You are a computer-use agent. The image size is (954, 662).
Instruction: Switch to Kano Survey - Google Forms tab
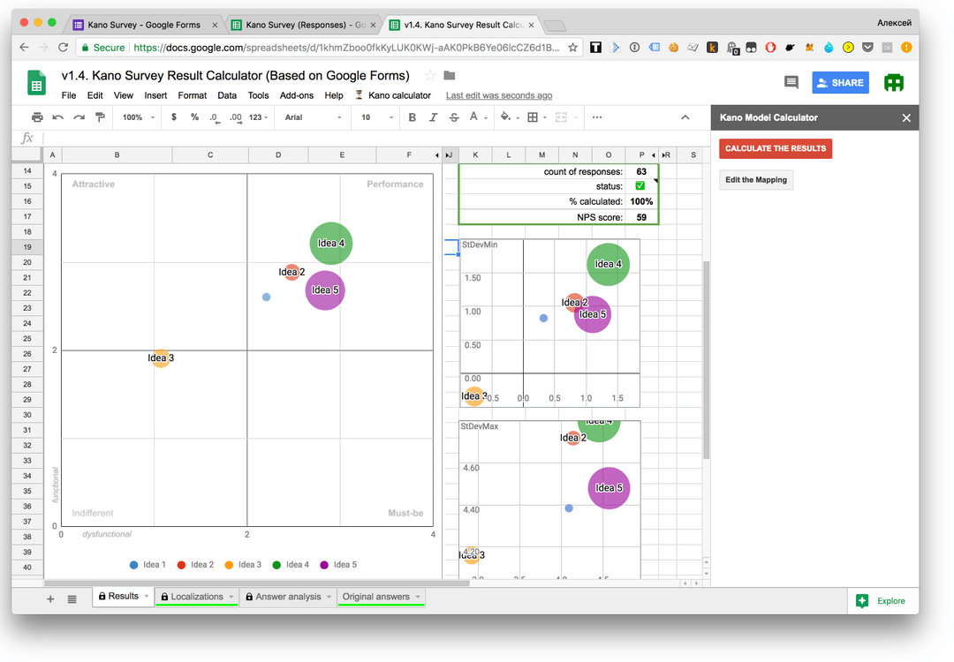(144, 25)
